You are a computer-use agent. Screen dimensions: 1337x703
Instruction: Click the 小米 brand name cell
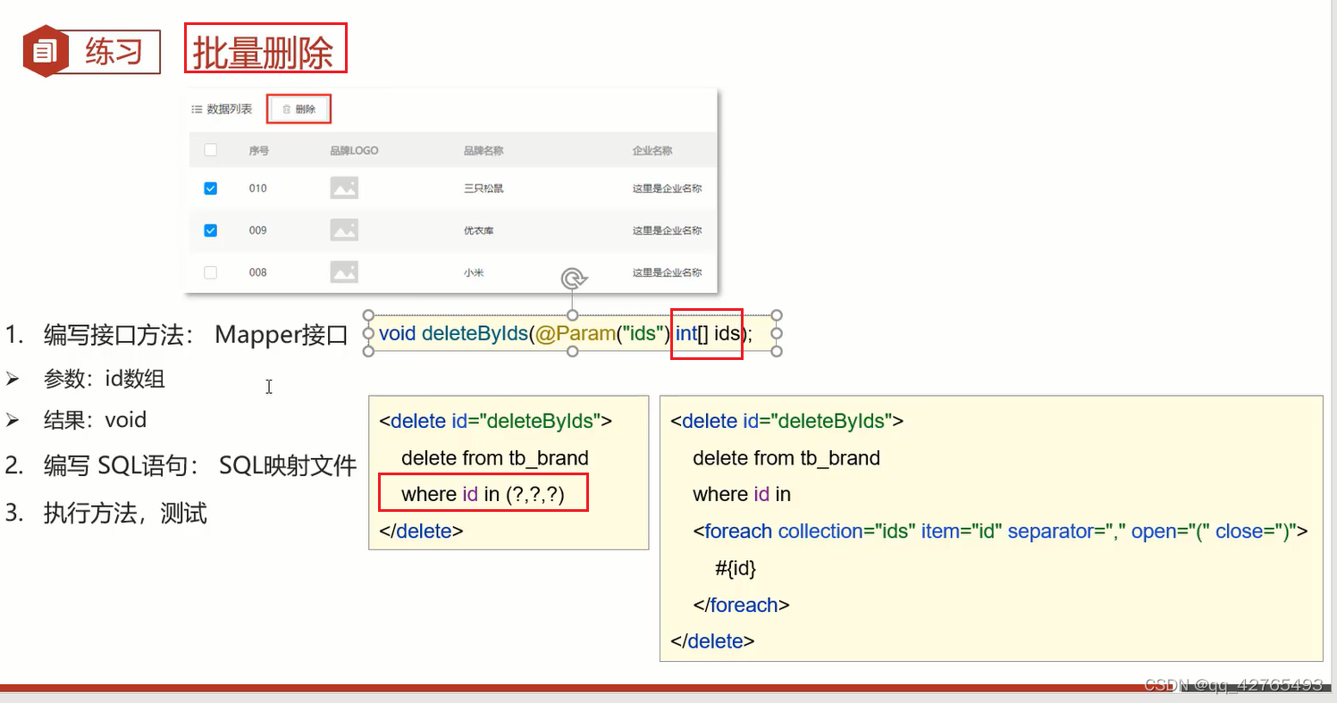(x=474, y=272)
